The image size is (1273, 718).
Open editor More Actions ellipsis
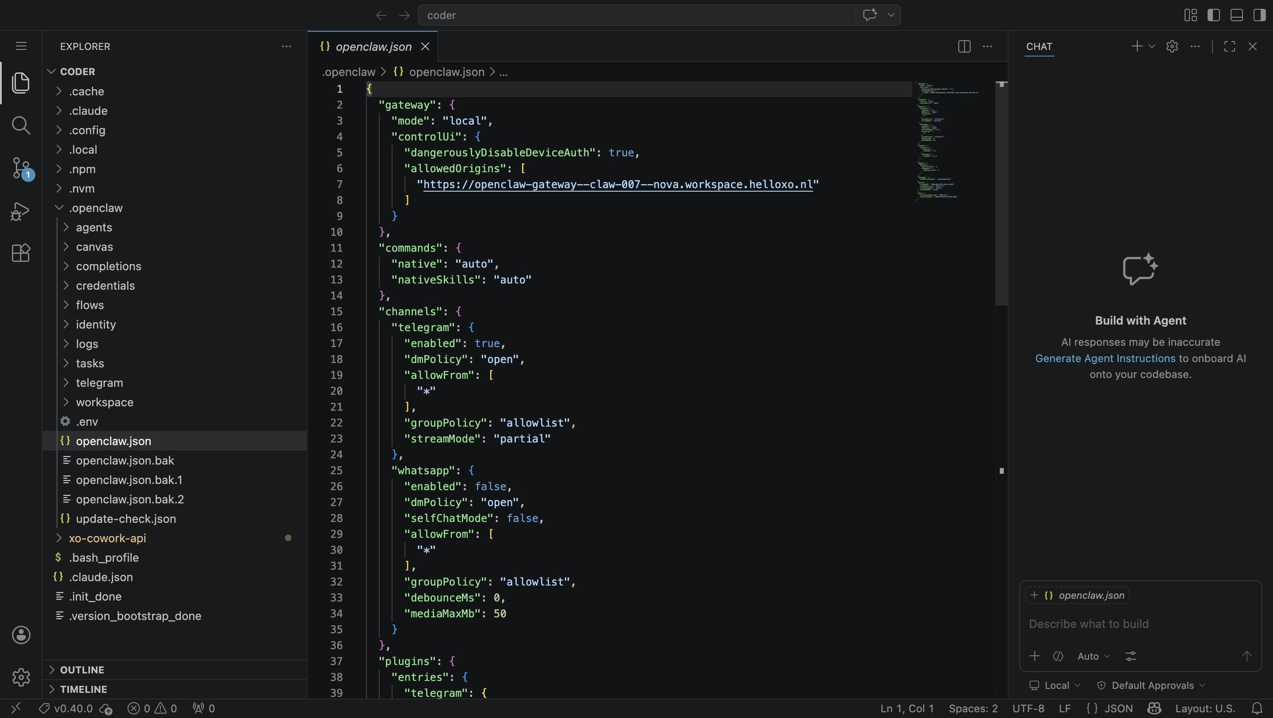(987, 46)
